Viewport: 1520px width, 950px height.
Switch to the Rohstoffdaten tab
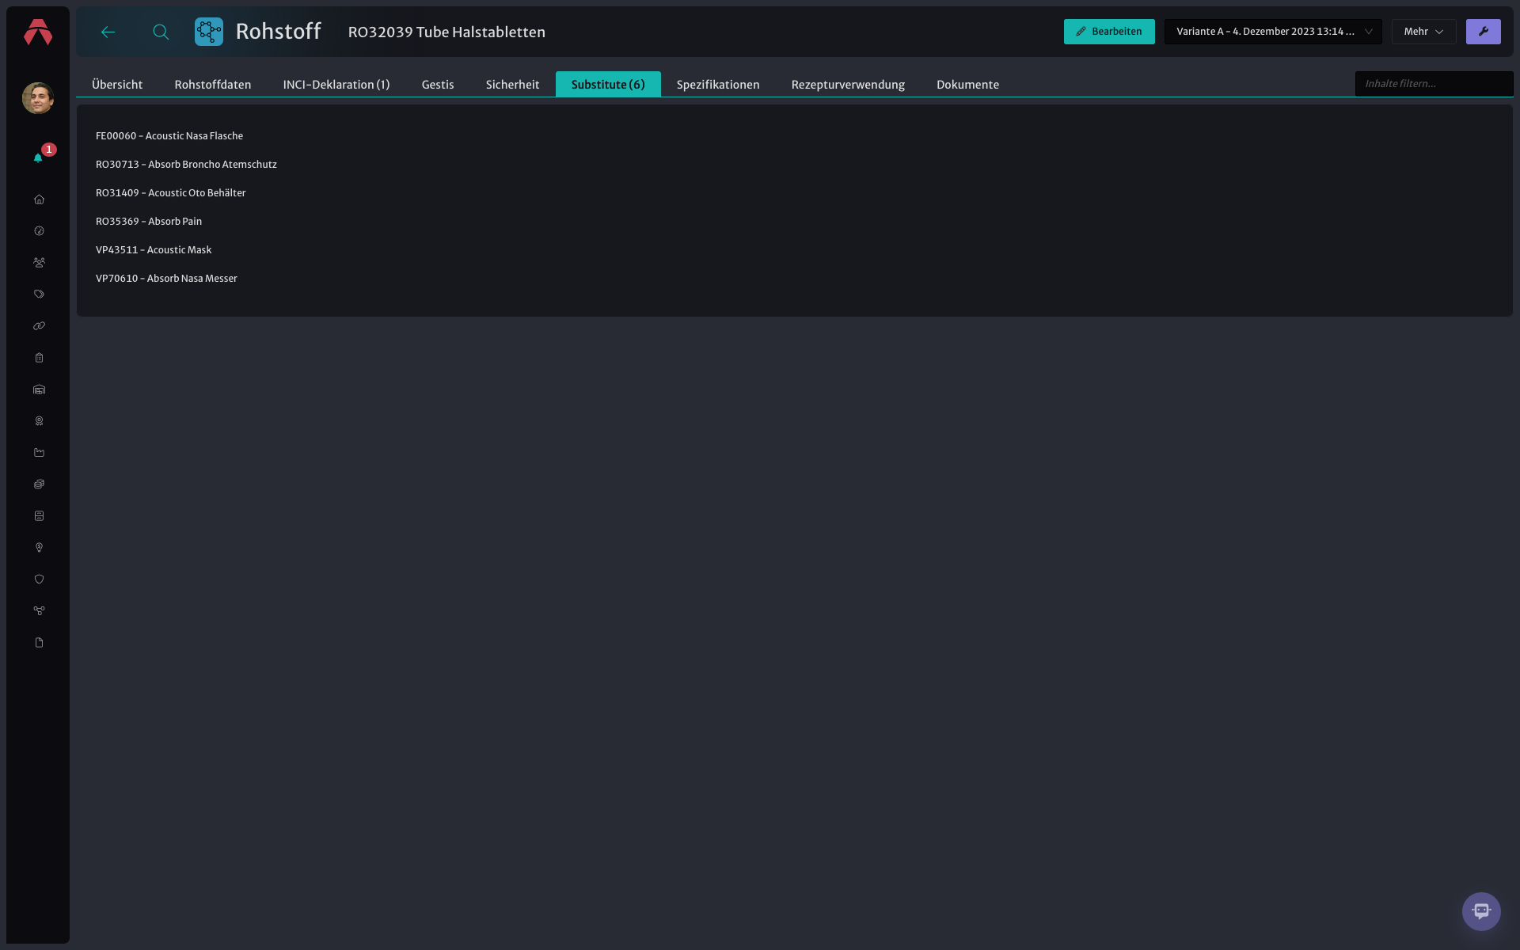tap(213, 85)
